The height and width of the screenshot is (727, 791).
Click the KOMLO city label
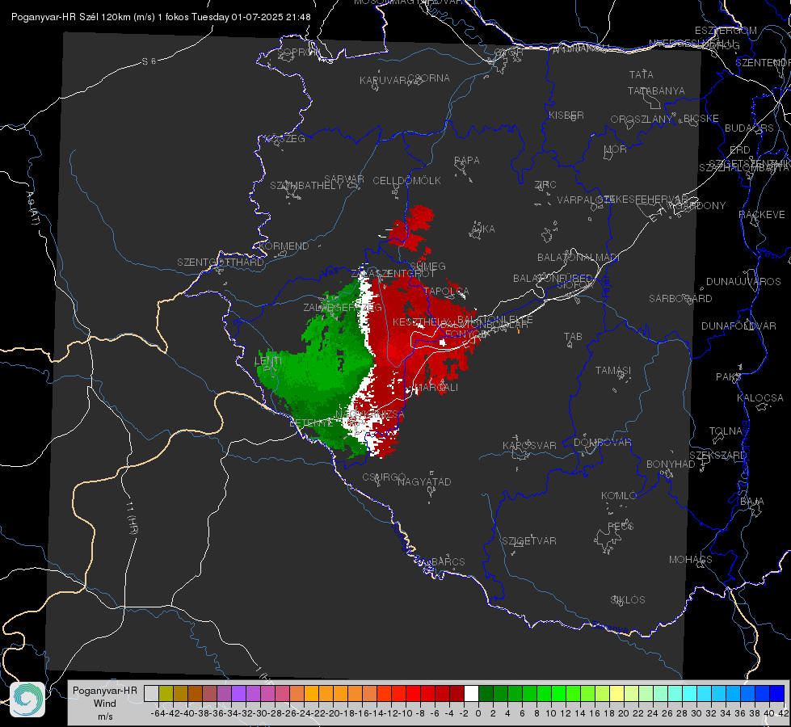click(x=619, y=495)
